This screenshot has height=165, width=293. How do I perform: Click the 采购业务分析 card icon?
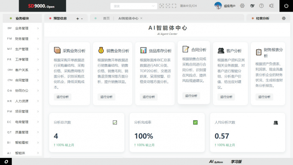[57, 50]
